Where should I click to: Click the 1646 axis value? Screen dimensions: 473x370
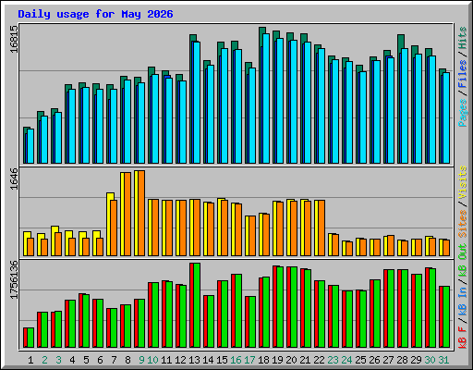click(x=14, y=179)
